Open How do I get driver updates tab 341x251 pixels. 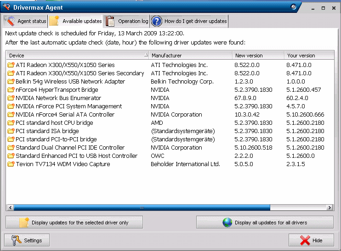pos(189,21)
